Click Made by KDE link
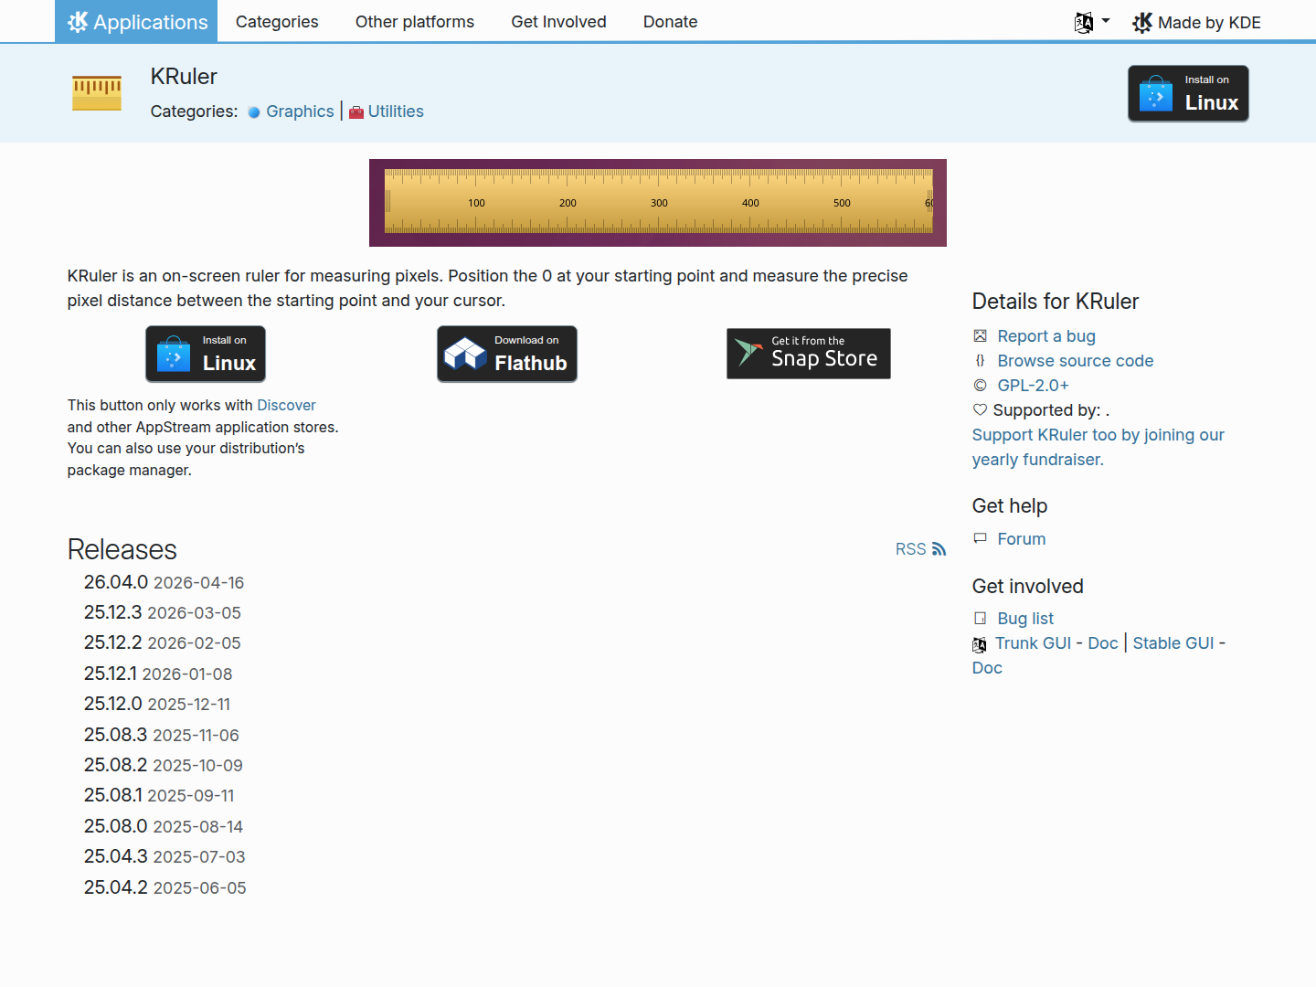Image resolution: width=1316 pixels, height=987 pixels. tap(1196, 22)
